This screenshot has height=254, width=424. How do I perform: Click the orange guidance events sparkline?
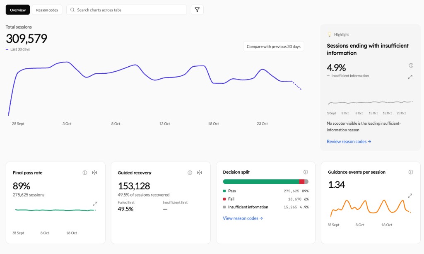371,208
